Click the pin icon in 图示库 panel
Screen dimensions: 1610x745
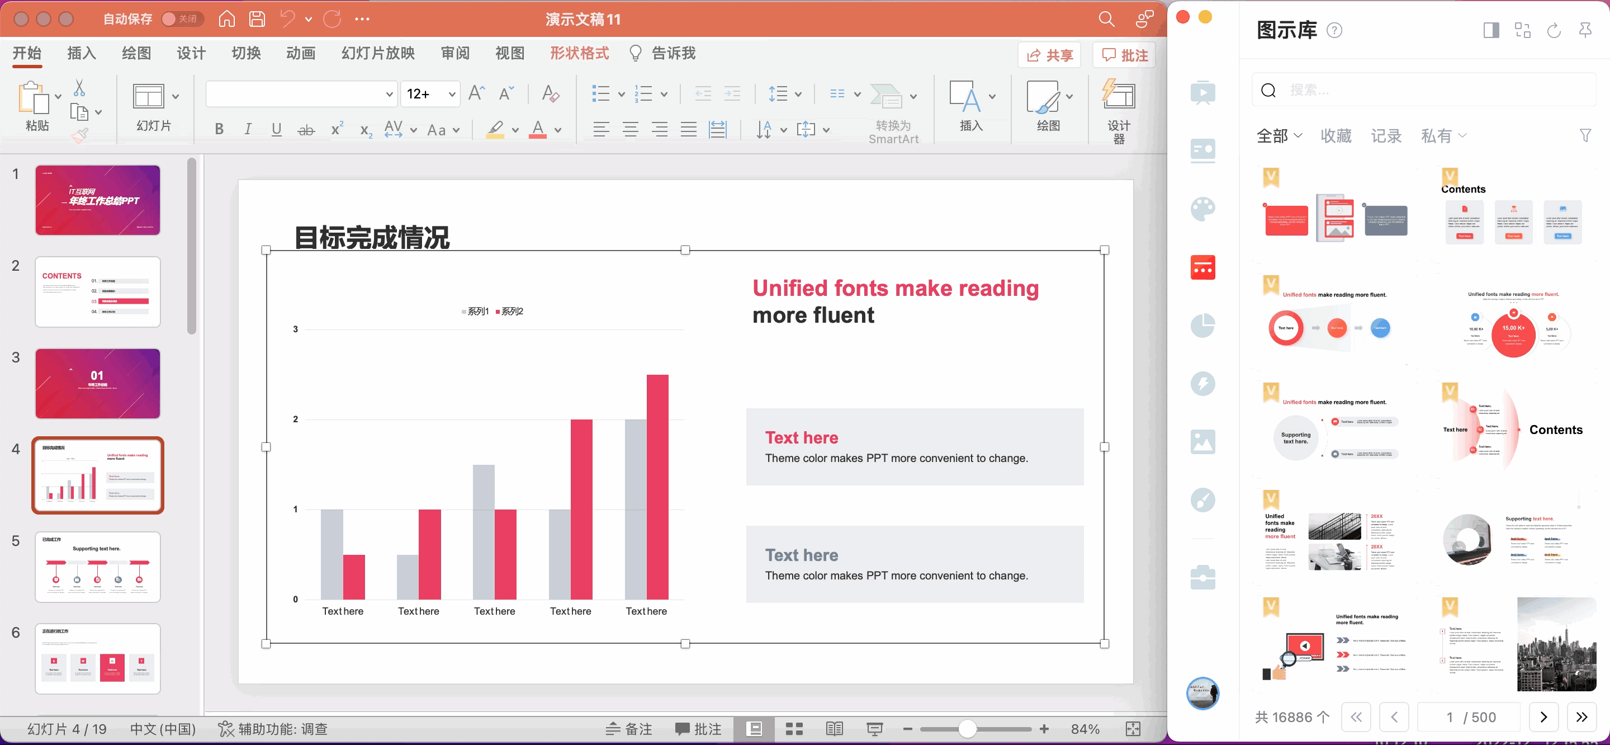(1584, 30)
